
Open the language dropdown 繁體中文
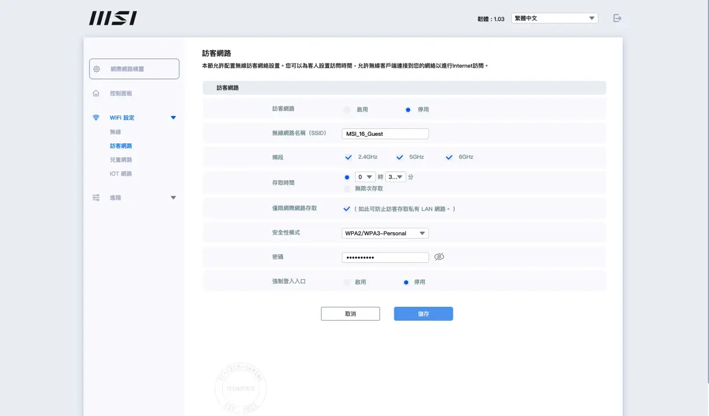point(554,18)
